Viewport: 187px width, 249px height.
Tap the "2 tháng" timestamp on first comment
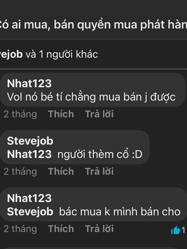point(20,114)
